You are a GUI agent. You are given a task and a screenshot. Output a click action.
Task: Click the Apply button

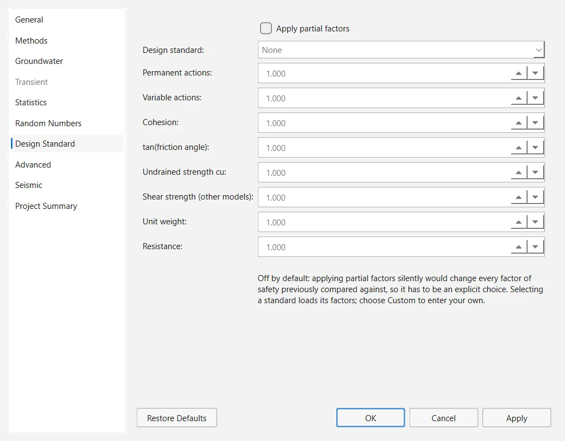pyautogui.click(x=516, y=418)
